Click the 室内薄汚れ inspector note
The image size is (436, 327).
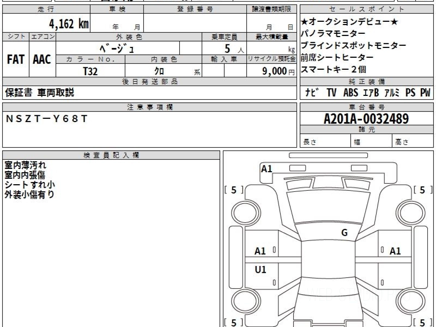tap(25, 165)
